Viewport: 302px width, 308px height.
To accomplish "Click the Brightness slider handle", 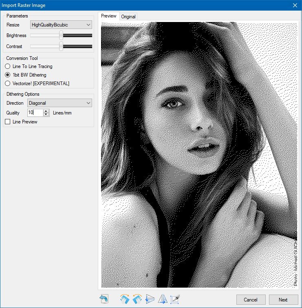I will [x=61, y=35].
